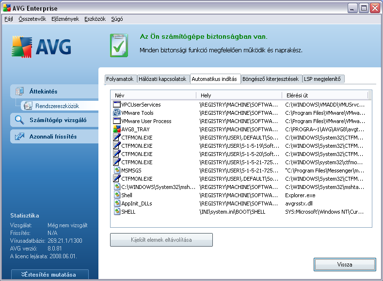Screen dimensions: 383x281
Task: Sort the list by the Elérési út column
Action: point(325,95)
